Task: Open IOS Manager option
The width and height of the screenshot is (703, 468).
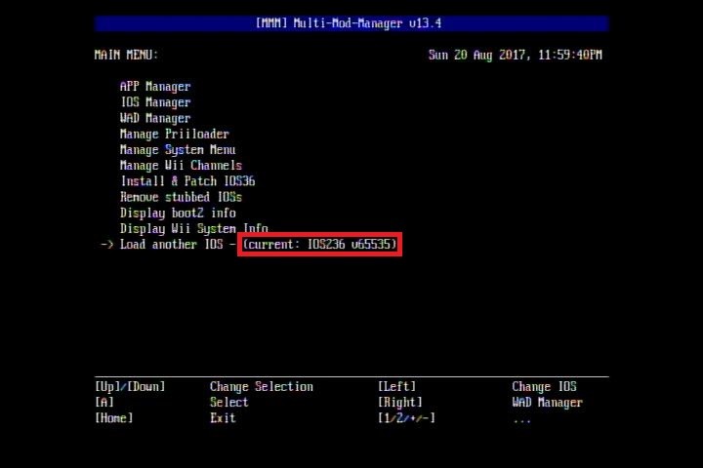Action: [155, 102]
